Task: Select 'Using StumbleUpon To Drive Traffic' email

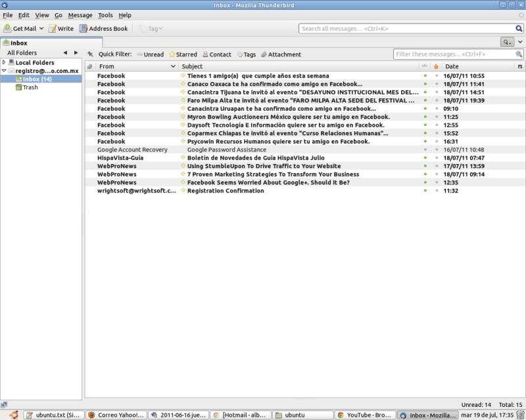Action: pos(304,166)
